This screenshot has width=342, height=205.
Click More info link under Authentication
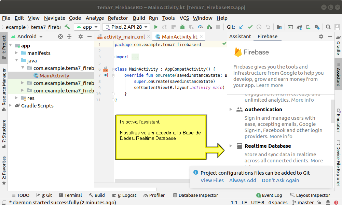281,136
